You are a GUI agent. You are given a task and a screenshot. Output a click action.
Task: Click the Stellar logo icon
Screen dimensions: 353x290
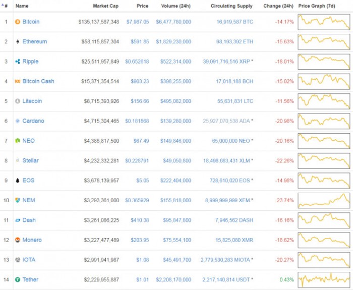(x=18, y=160)
